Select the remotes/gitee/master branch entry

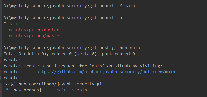click(34, 30)
